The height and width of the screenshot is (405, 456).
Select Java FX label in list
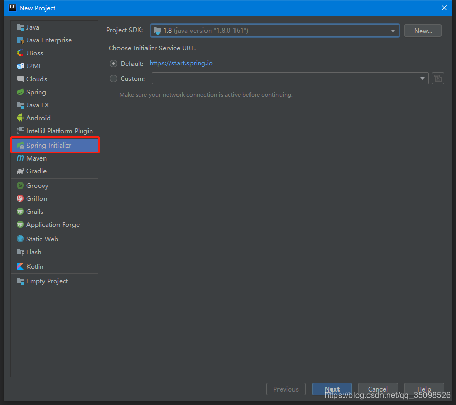point(37,105)
